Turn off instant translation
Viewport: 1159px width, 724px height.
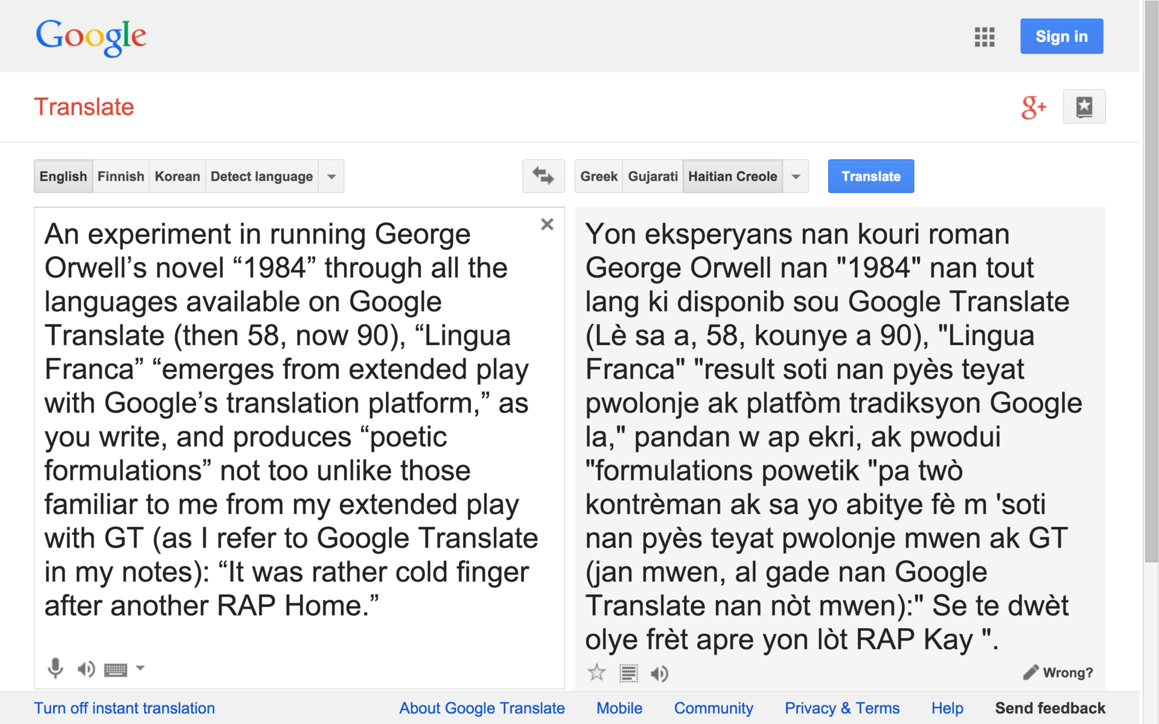point(124,708)
